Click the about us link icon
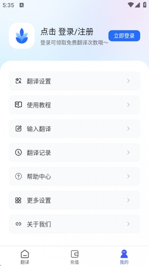Viewport: 149px width, 266px height. tap(18, 224)
